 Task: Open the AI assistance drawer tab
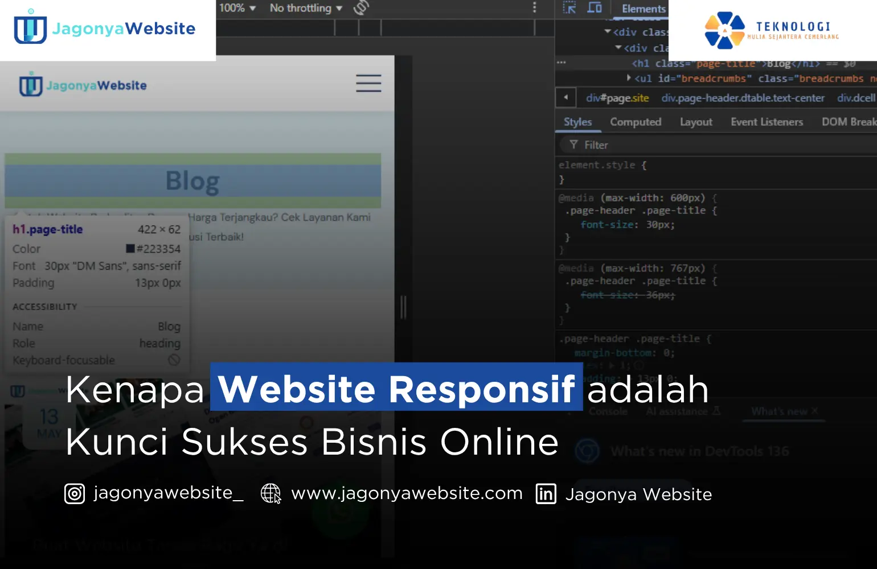pyautogui.click(x=683, y=411)
